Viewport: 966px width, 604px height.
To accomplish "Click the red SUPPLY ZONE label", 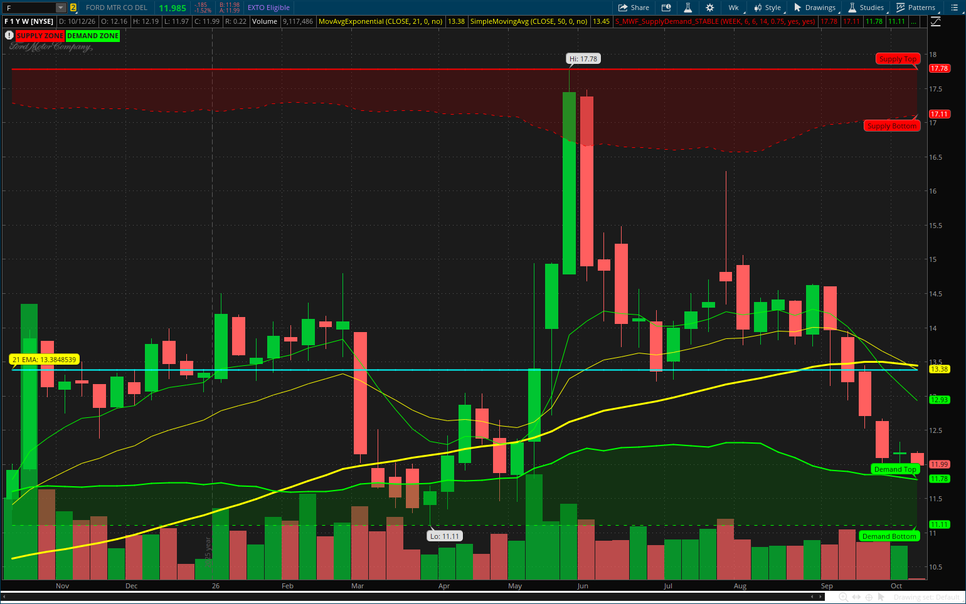I will point(40,36).
